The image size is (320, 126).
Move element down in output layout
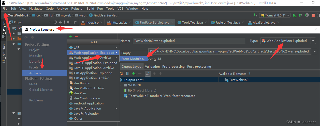point(160,74)
